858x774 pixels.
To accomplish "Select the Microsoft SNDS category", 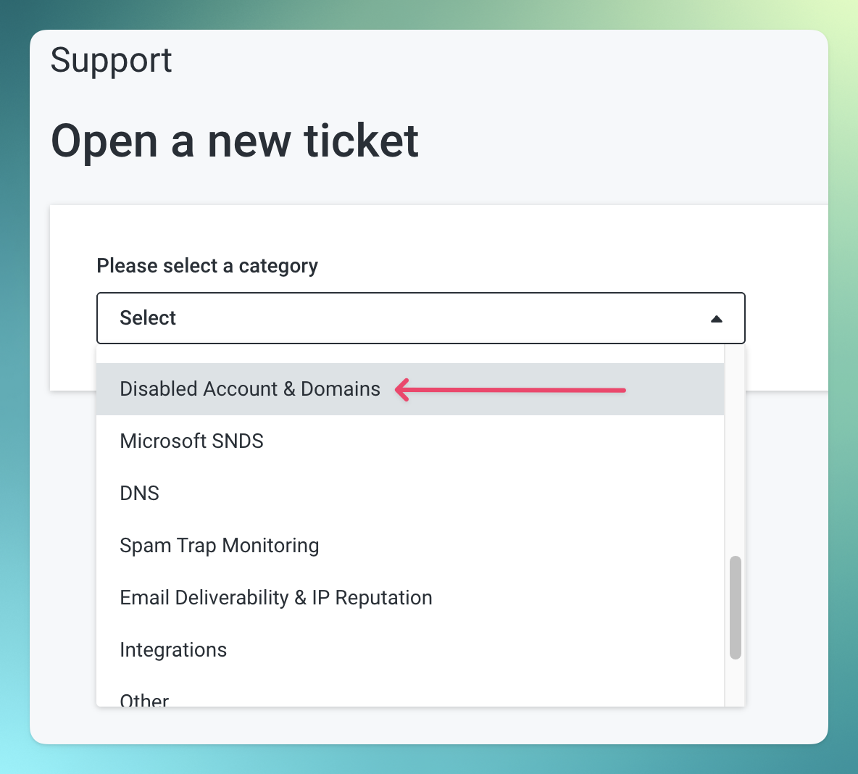I will pos(191,441).
